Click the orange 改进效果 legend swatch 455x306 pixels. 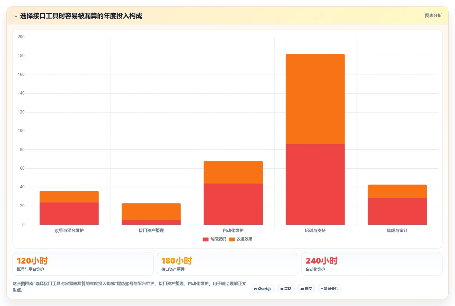pos(232,239)
